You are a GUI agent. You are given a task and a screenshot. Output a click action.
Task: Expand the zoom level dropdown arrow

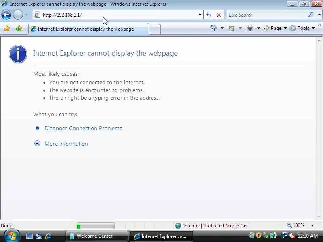pyautogui.click(x=312, y=225)
